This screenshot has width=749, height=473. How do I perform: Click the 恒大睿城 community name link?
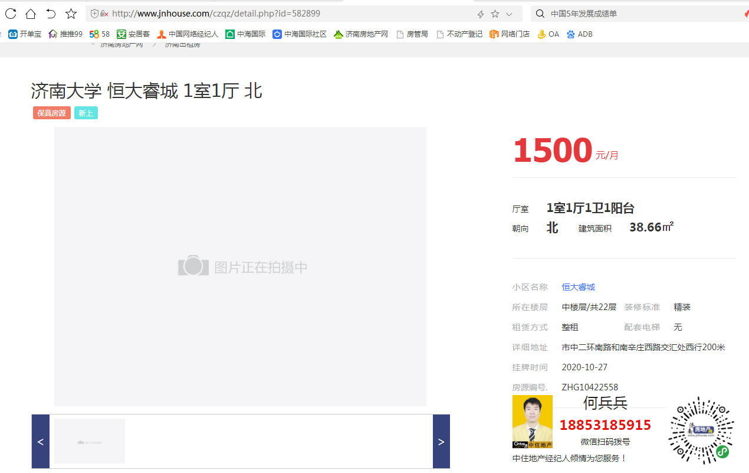[x=578, y=287]
